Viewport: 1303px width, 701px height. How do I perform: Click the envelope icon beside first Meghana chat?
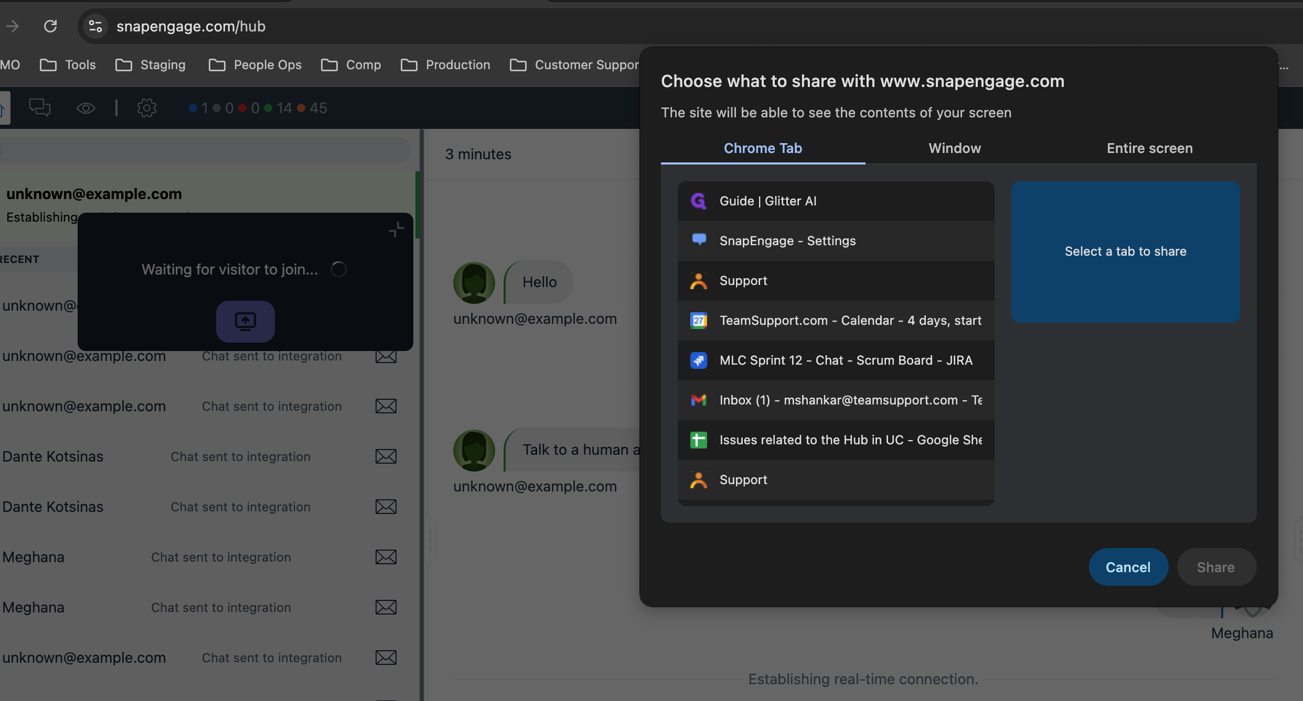coord(386,557)
